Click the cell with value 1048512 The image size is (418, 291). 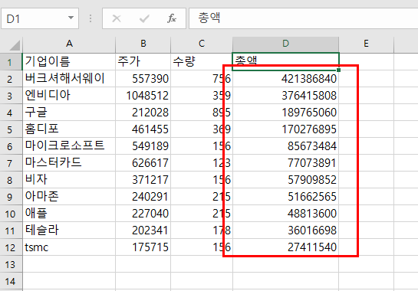click(143, 96)
